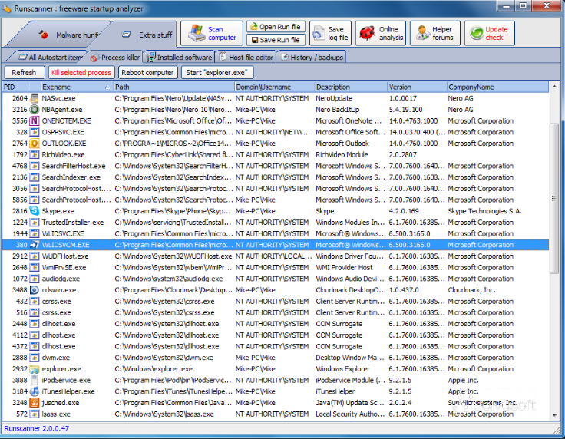Click the Reboot computer button
The width and height of the screenshot is (565, 439).
147,72
